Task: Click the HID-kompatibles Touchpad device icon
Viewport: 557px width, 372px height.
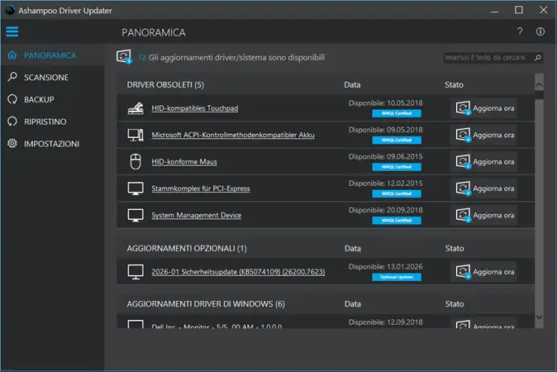Action: click(x=136, y=108)
